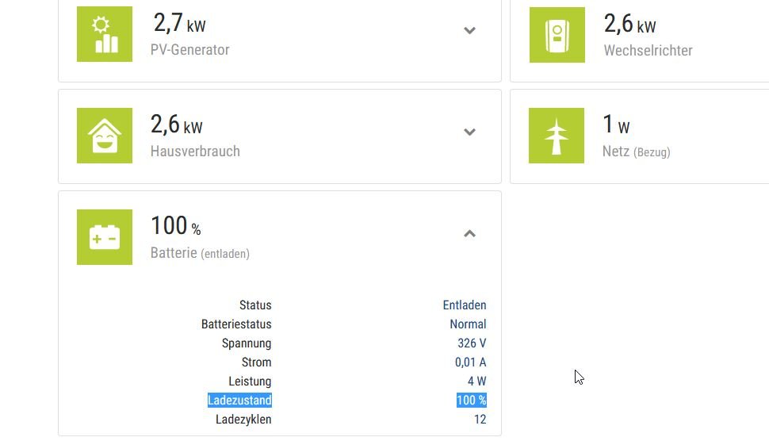This screenshot has width=769, height=441.
Task: Expand the PV-Generator details chevron
Action: [x=469, y=31]
